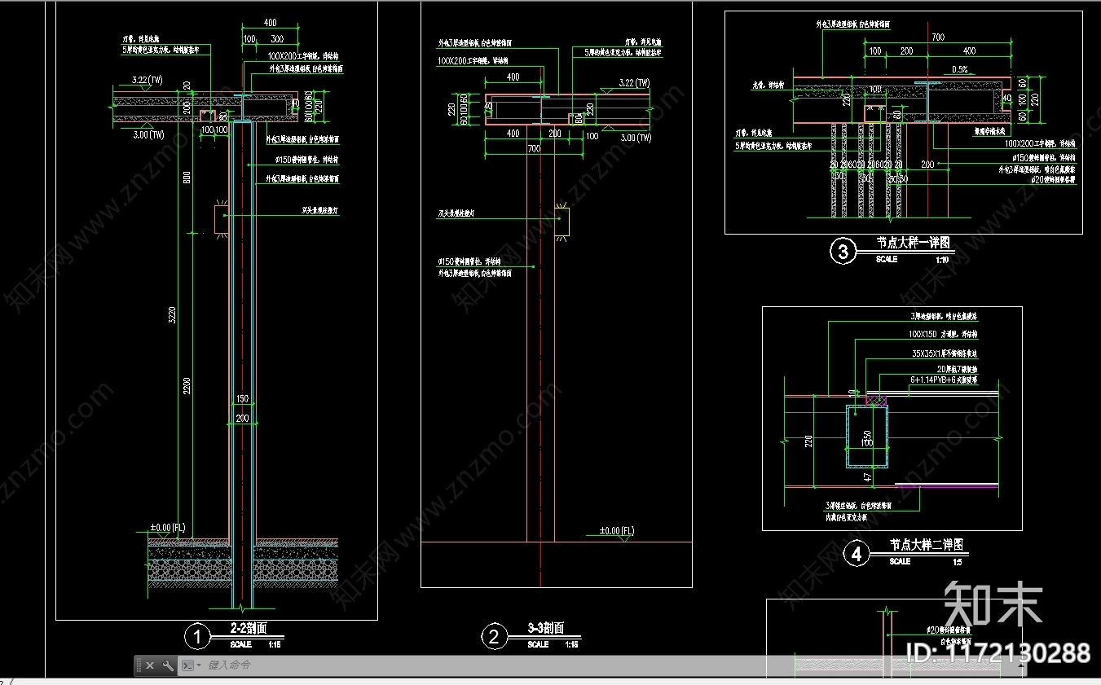The image size is (1101, 685).
Task: Click the circled number 4 marker
Action: click(857, 555)
